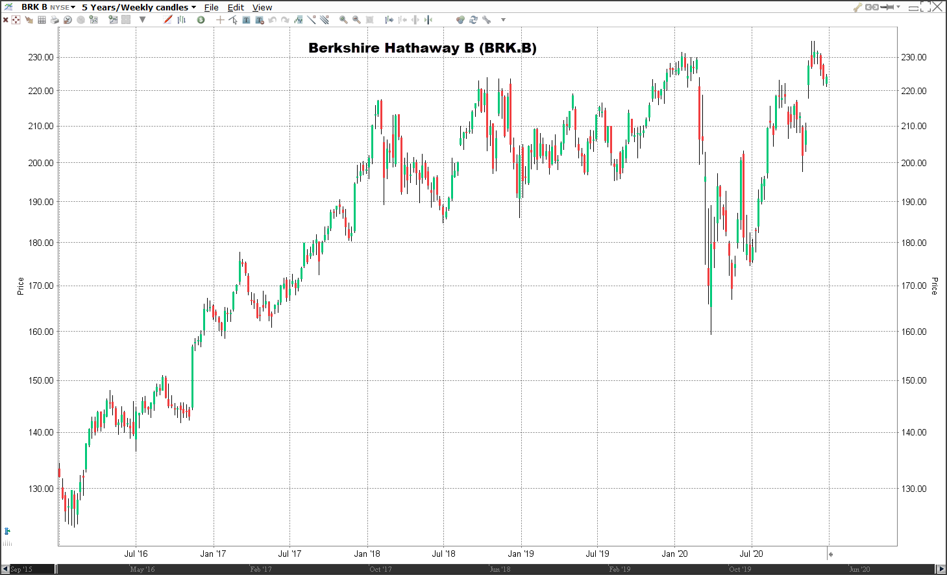Click the blue marker icon bottom-left
This screenshot has height=575, width=947.
click(x=7, y=531)
